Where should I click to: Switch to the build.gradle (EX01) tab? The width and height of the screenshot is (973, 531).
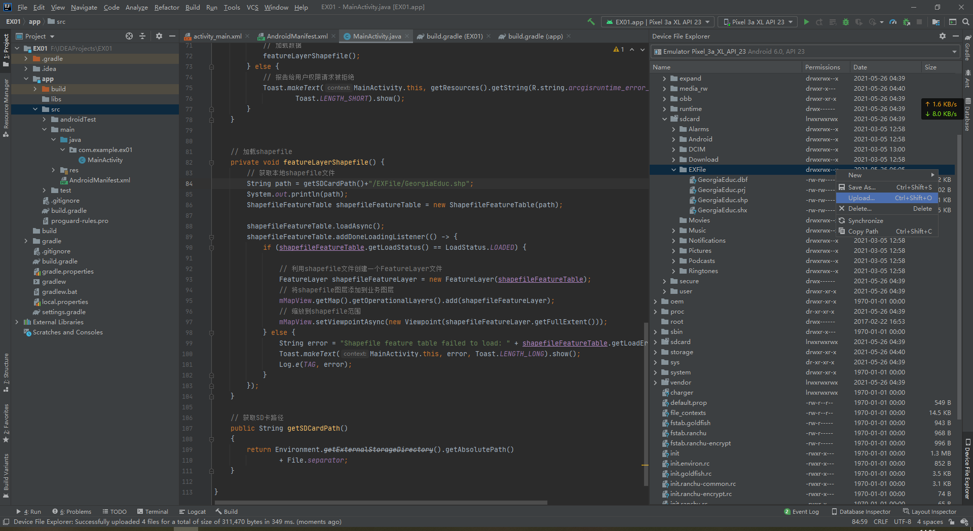[x=454, y=36]
